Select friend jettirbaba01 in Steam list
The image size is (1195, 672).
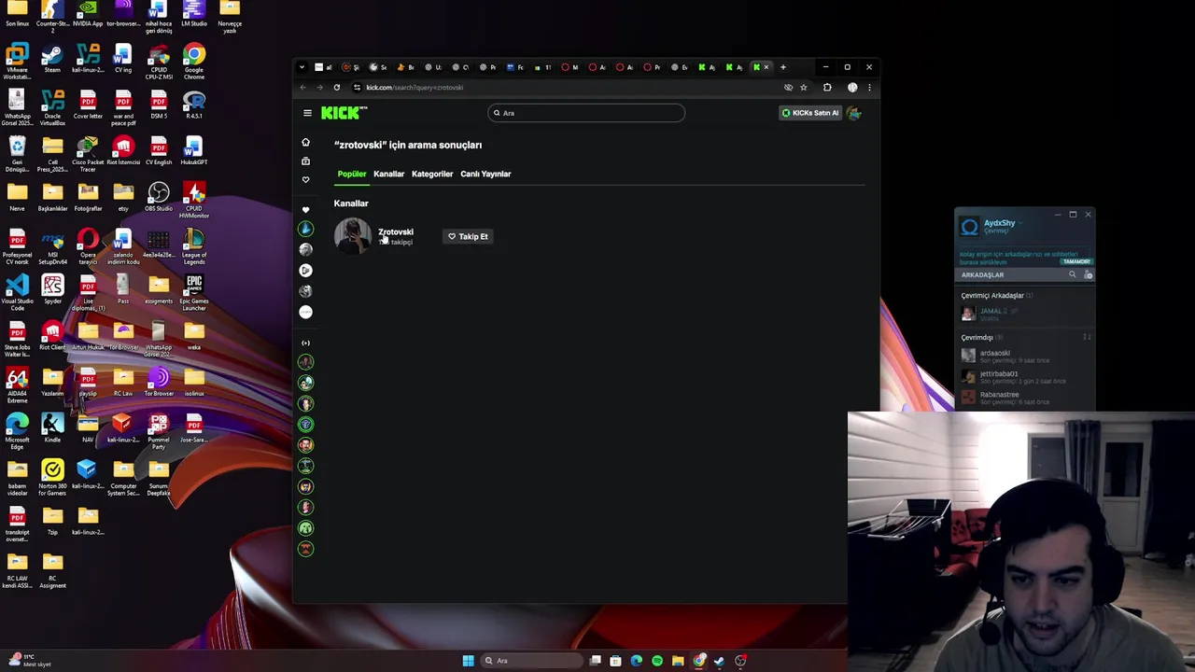point(1024,376)
